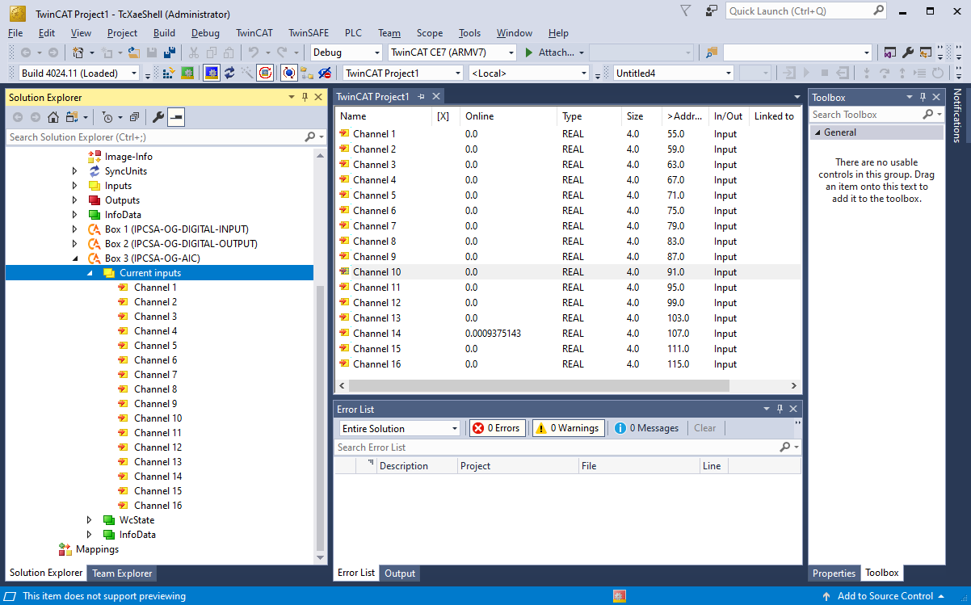The image size is (971, 605).
Task: Switch to the Output tab
Action: pyautogui.click(x=400, y=573)
